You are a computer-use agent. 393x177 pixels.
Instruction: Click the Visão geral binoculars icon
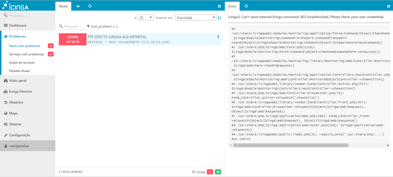pos(6,80)
